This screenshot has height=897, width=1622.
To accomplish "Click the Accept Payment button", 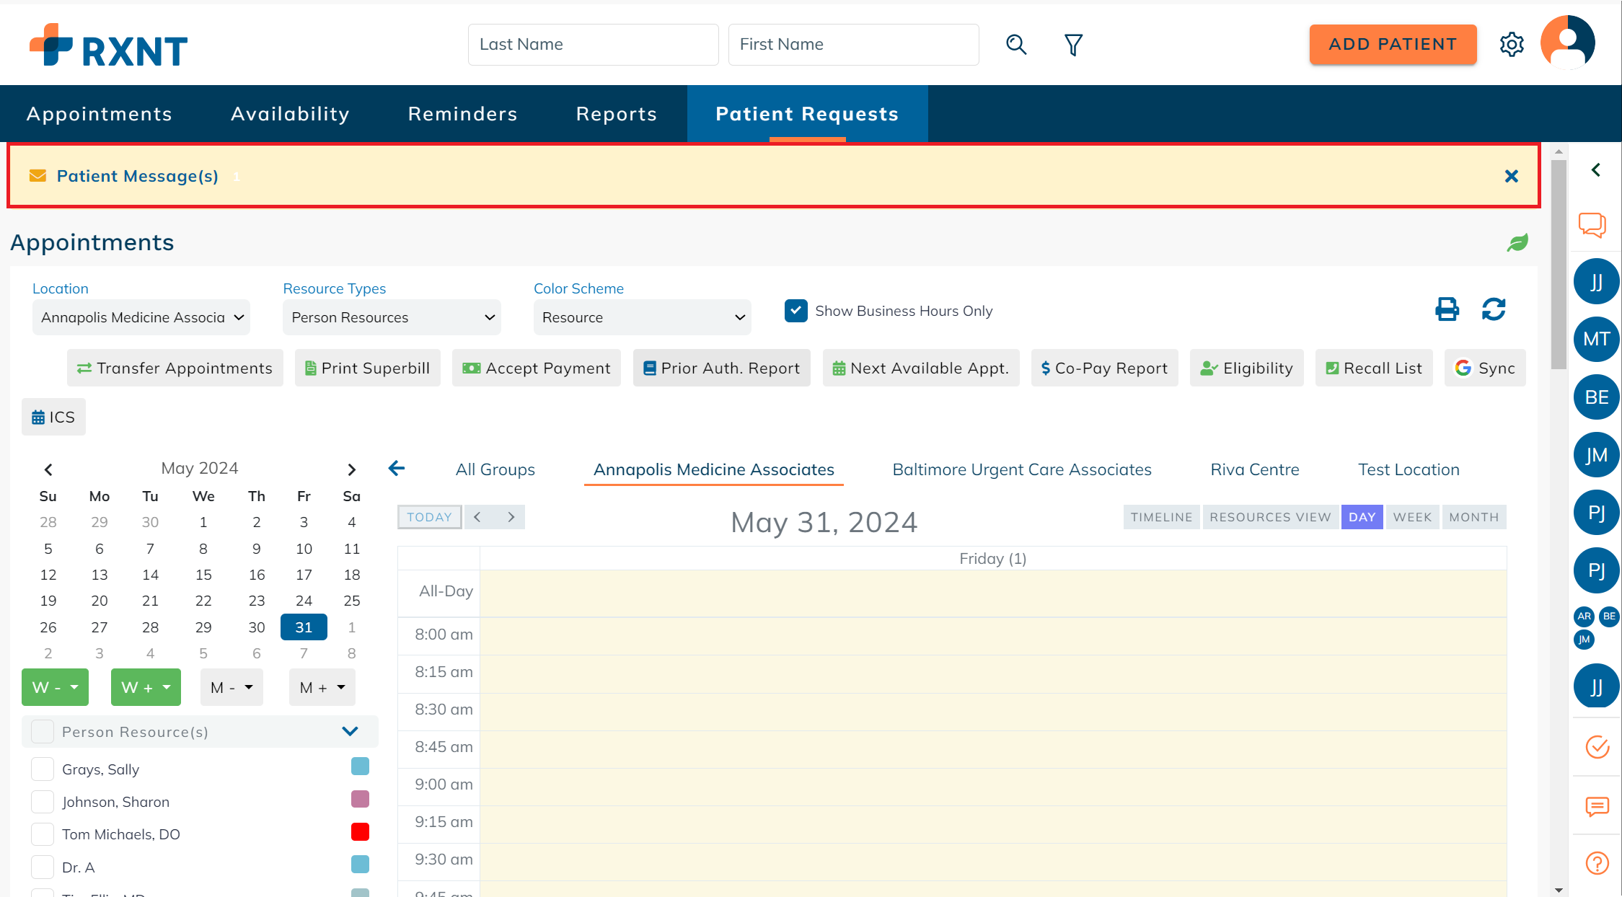I will coord(537,368).
